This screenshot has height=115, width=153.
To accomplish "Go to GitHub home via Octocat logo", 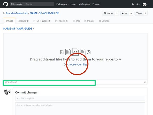I will (x=6, y=4).
